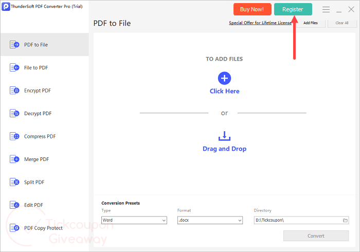Click the Type field label
This screenshot has width=360, height=252.
[x=106, y=210]
